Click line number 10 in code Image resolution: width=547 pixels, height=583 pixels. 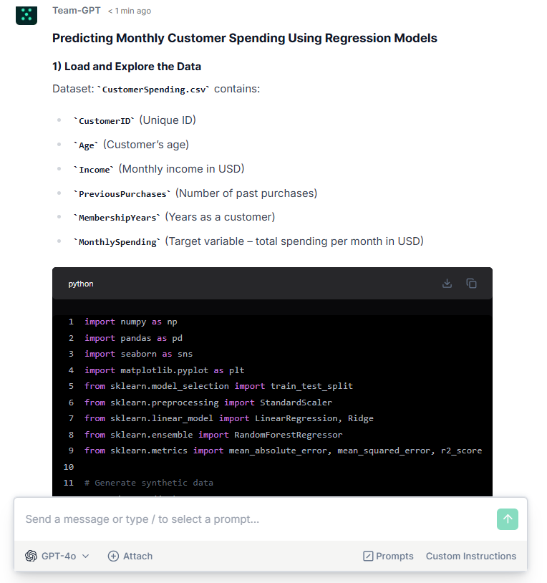tap(69, 467)
